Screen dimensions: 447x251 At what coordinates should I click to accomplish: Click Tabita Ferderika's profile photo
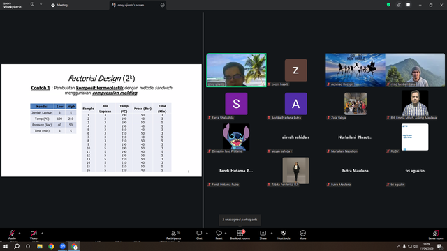(296, 170)
